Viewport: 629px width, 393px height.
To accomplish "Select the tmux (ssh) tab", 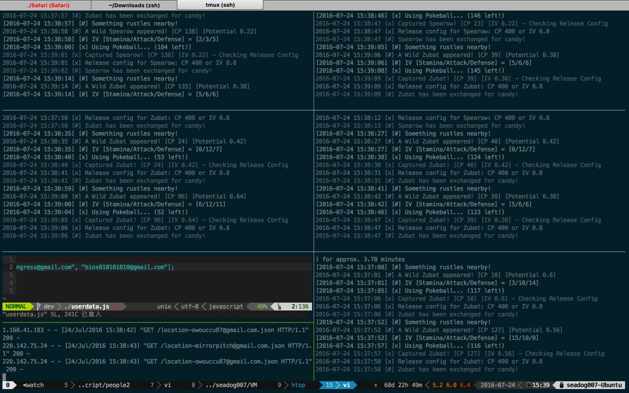I will [220, 5].
